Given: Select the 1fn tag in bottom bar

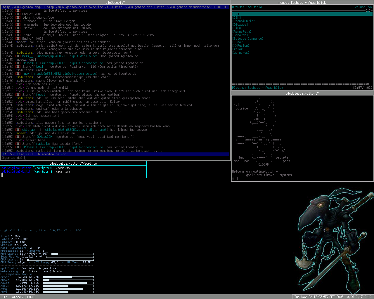Looking at the screenshot, I should (x=5, y=297).
